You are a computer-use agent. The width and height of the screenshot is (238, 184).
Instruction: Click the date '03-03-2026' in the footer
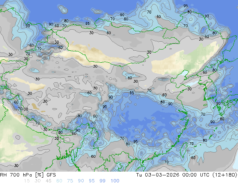(162, 175)
